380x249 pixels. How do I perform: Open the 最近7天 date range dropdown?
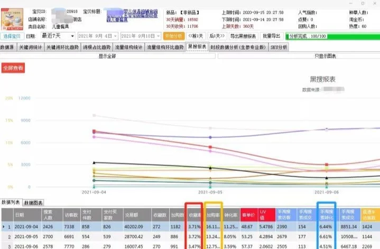point(58,36)
